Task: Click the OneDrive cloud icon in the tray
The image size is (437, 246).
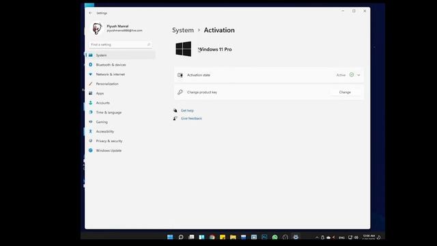Action: pyautogui.click(x=328, y=238)
